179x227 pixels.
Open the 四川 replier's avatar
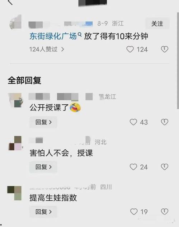click(x=14, y=193)
